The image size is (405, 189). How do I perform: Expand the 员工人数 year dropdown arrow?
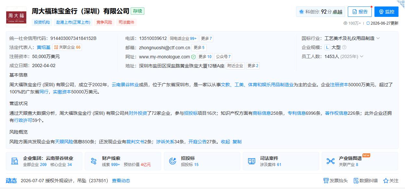point(361,56)
